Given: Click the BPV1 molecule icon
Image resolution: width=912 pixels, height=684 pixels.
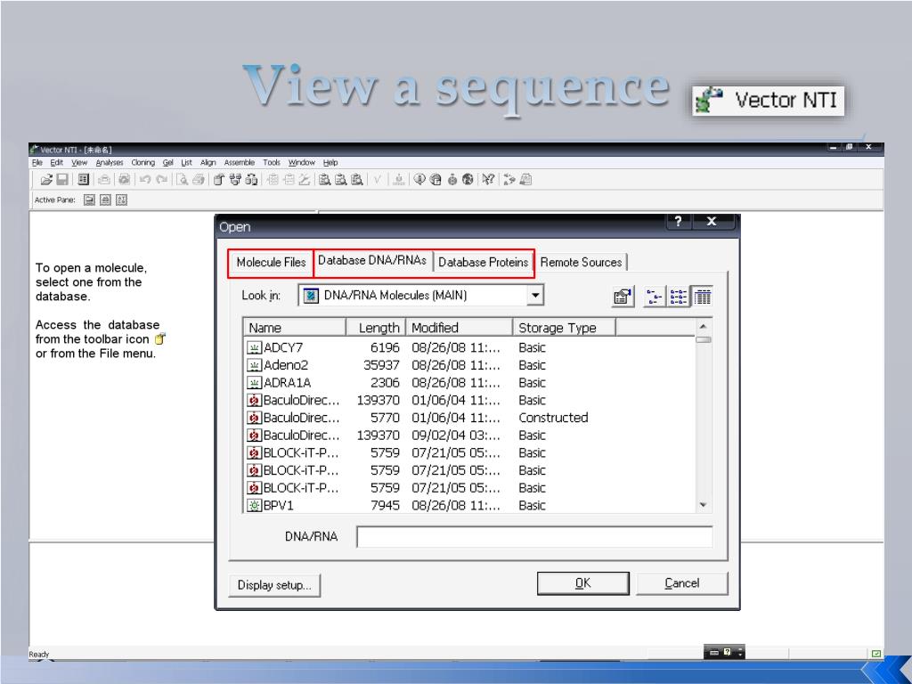Looking at the screenshot, I should pos(254,506).
